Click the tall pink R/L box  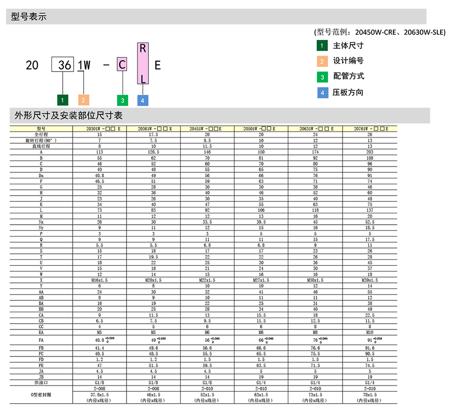point(143,63)
